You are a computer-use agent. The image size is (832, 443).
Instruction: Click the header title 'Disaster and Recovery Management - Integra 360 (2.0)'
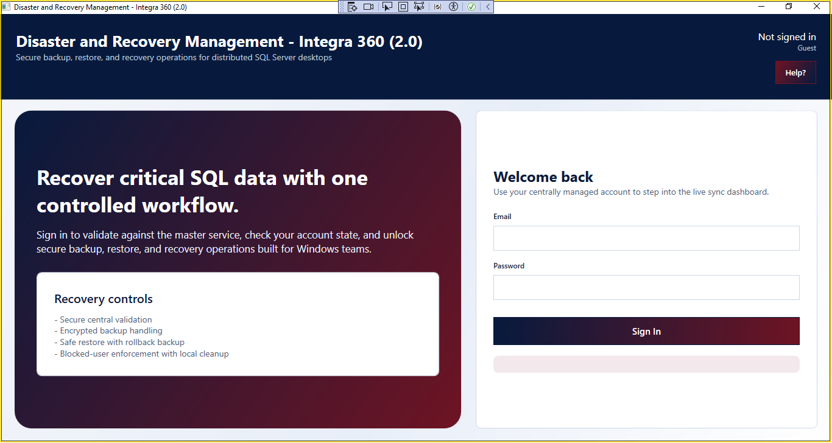click(x=219, y=41)
